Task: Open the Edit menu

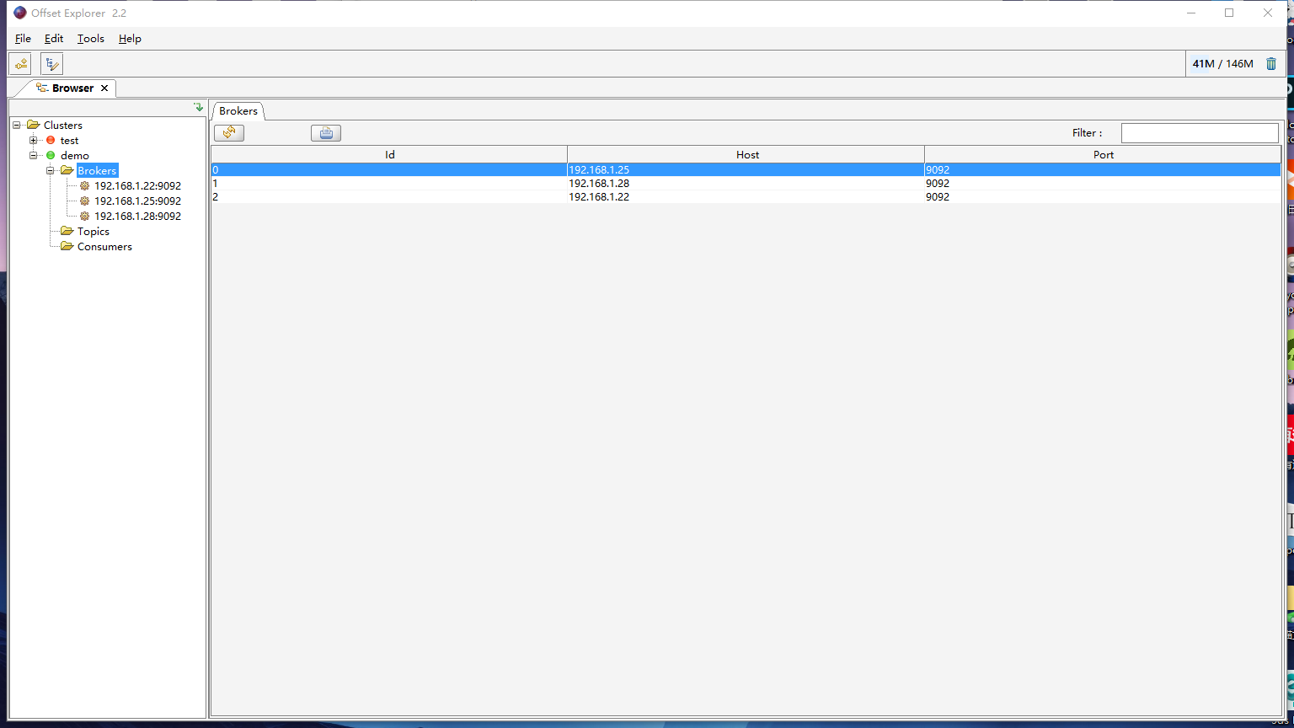Action: pos(54,39)
